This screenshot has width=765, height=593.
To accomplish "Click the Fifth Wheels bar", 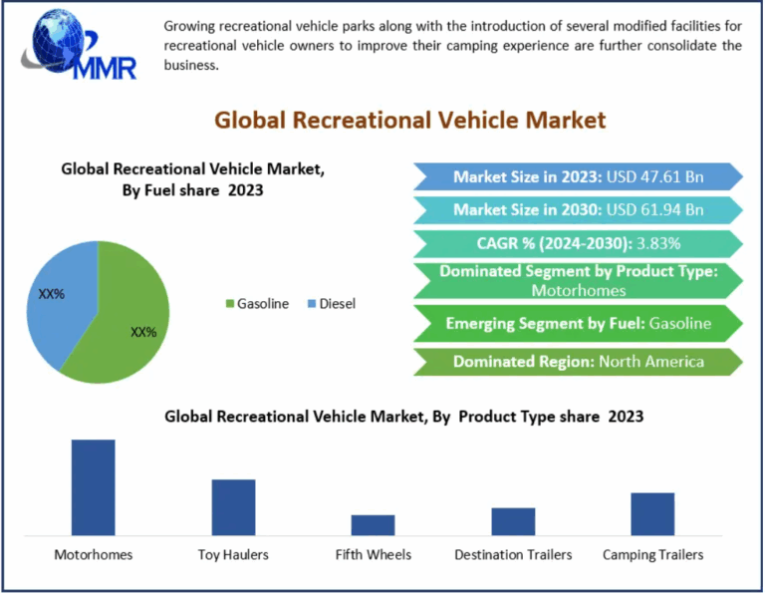I will pyautogui.click(x=373, y=524).
